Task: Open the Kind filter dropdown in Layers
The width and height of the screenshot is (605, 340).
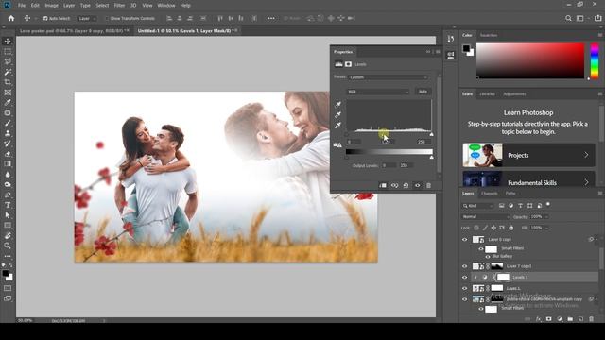Action: click(x=478, y=206)
